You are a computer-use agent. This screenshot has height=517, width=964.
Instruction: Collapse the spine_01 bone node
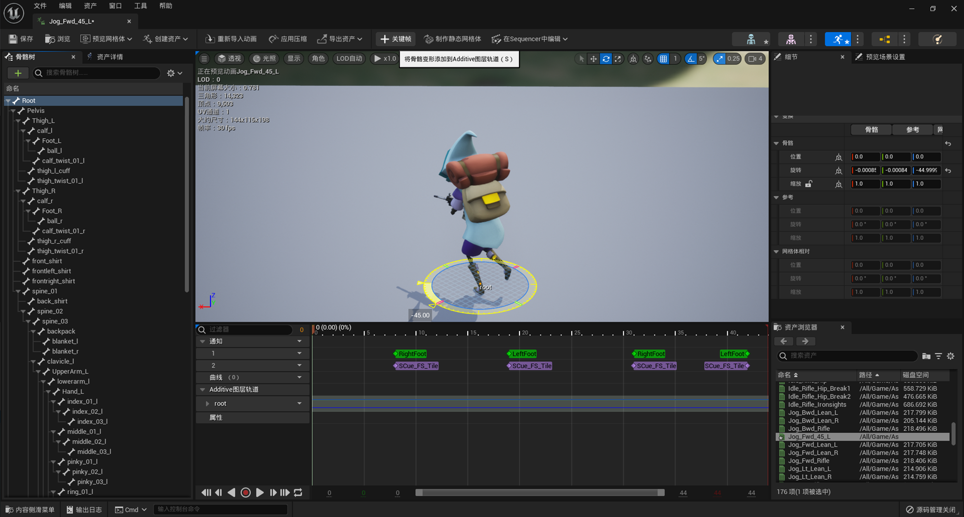pos(18,291)
